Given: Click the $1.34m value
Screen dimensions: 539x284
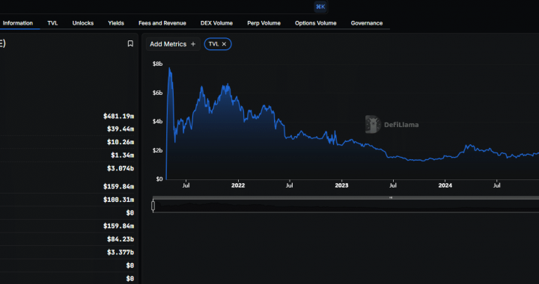Looking at the screenshot, I should [122, 155].
